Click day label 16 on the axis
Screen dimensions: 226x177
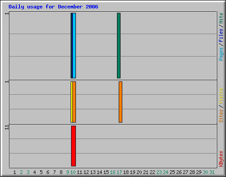pos(113,172)
